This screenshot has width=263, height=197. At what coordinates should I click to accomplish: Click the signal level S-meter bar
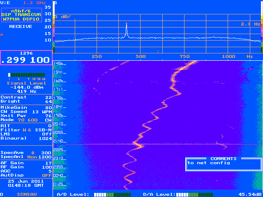coord(26,75)
